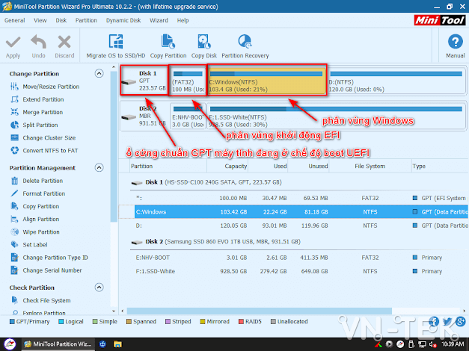The image size is (469, 351).
Task: Select F:1.SSD-White(NTFS) block in disk map
Action: point(336,116)
